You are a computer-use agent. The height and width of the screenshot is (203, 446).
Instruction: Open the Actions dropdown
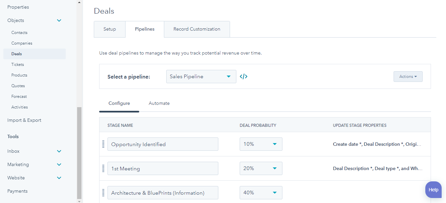408,76
